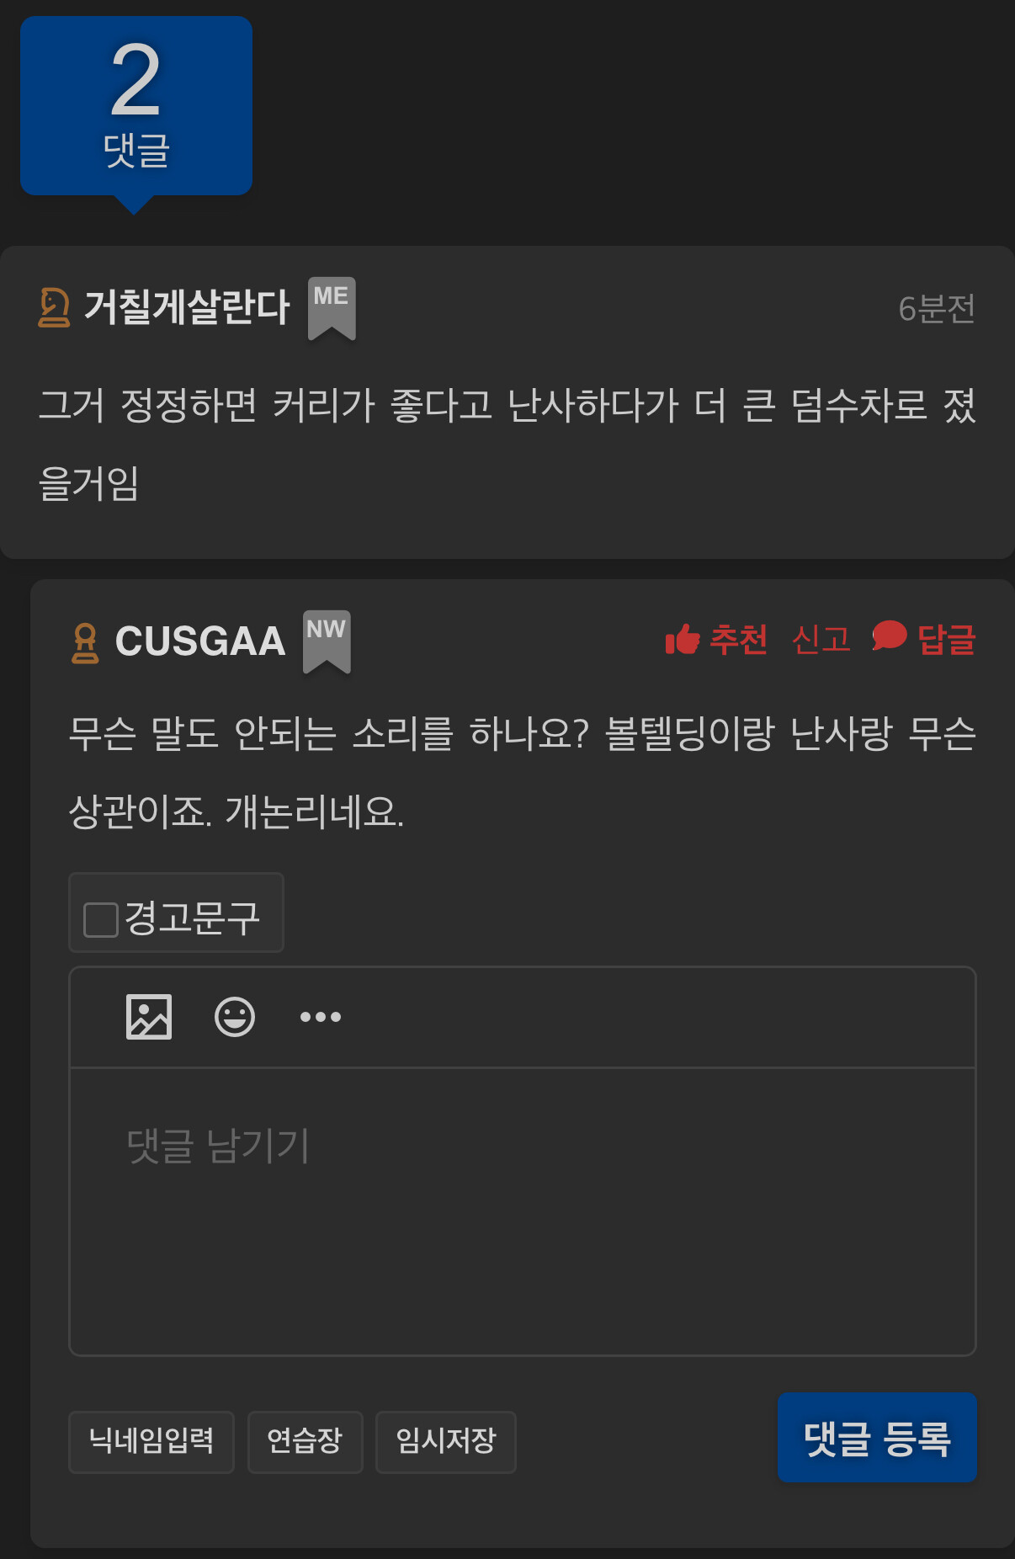Open the 거칠게살란다 user profile name
Screen dimensions: 1015x1559
click(x=187, y=307)
